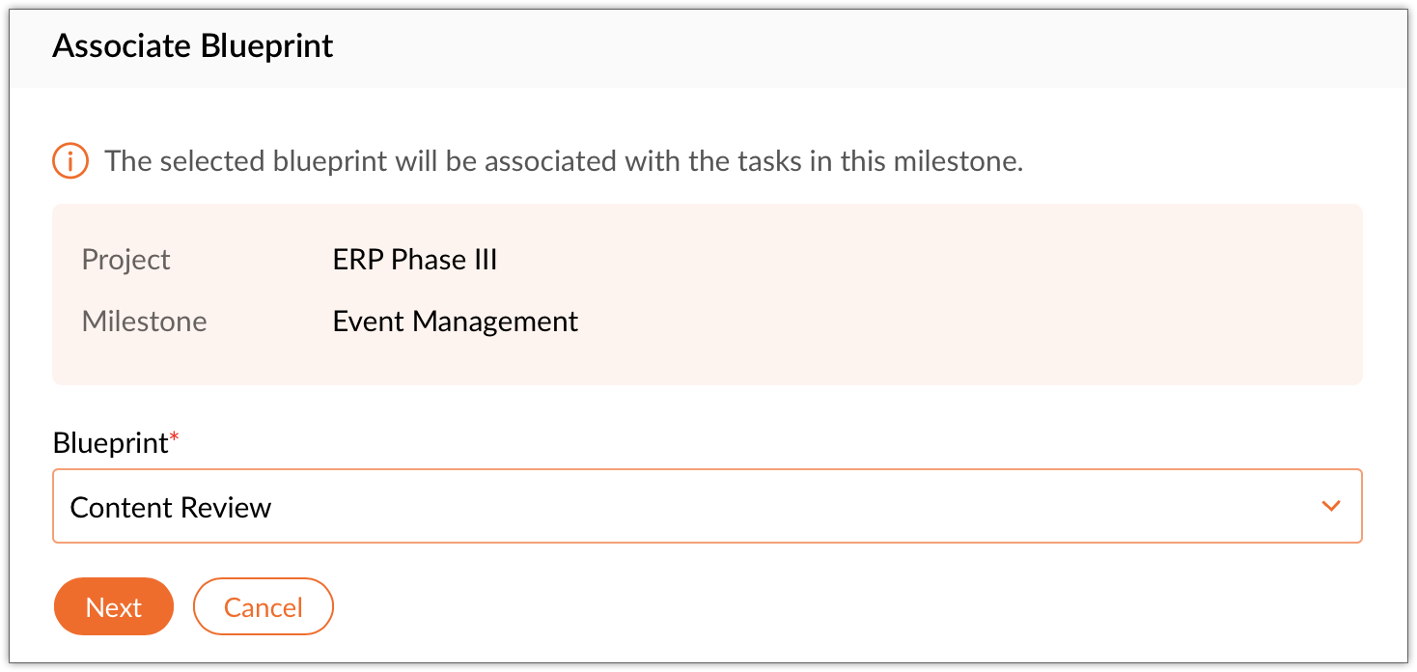Click the Associate Blueprint dialog title
The height and width of the screenshot is (672, 1417).
(193, 45)
